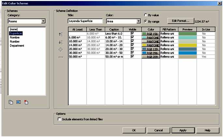Close the Edit Color Scheme dialog
Viewport: 223px width, 137px height.
(219, 3)
